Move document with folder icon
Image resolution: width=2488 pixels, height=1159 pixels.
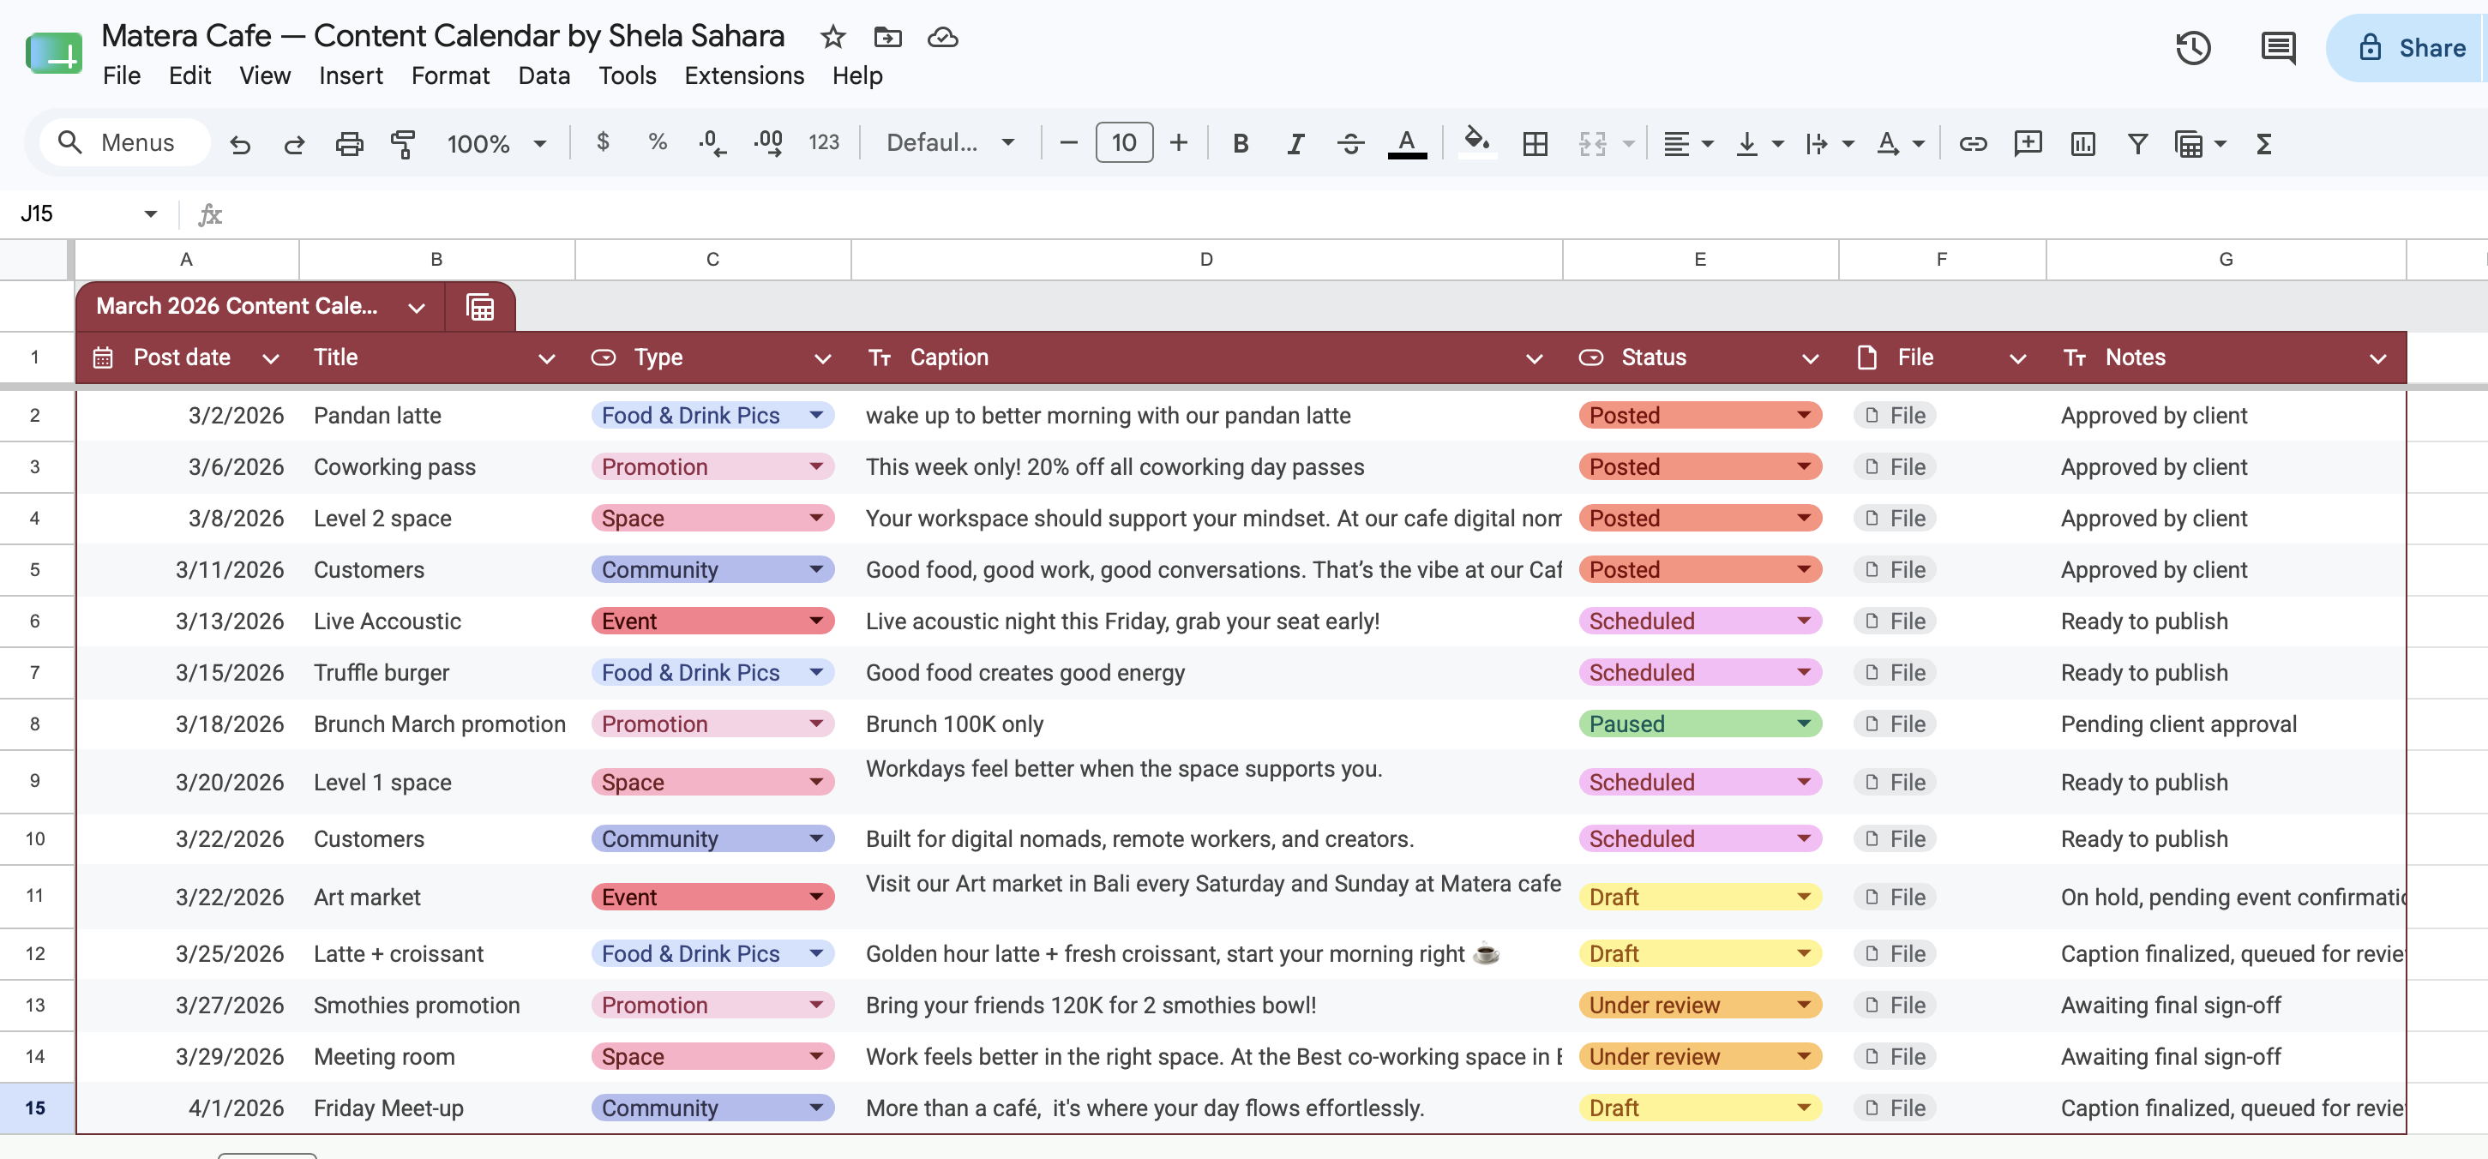click(x=887, y=37)
